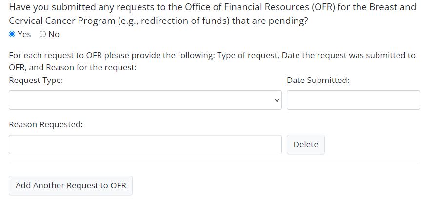Click the "Reason Requested:" field label
The image size is (437, 205).
coord(46,124)
